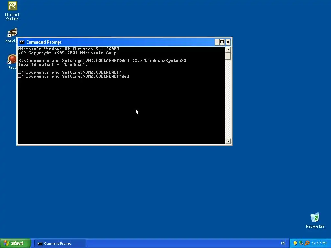Image resolution: width=331 pixels, height=248 pixels.
Task: Click the Command Prompt title text
Action: pyautogui.click(x=44, y=42)
